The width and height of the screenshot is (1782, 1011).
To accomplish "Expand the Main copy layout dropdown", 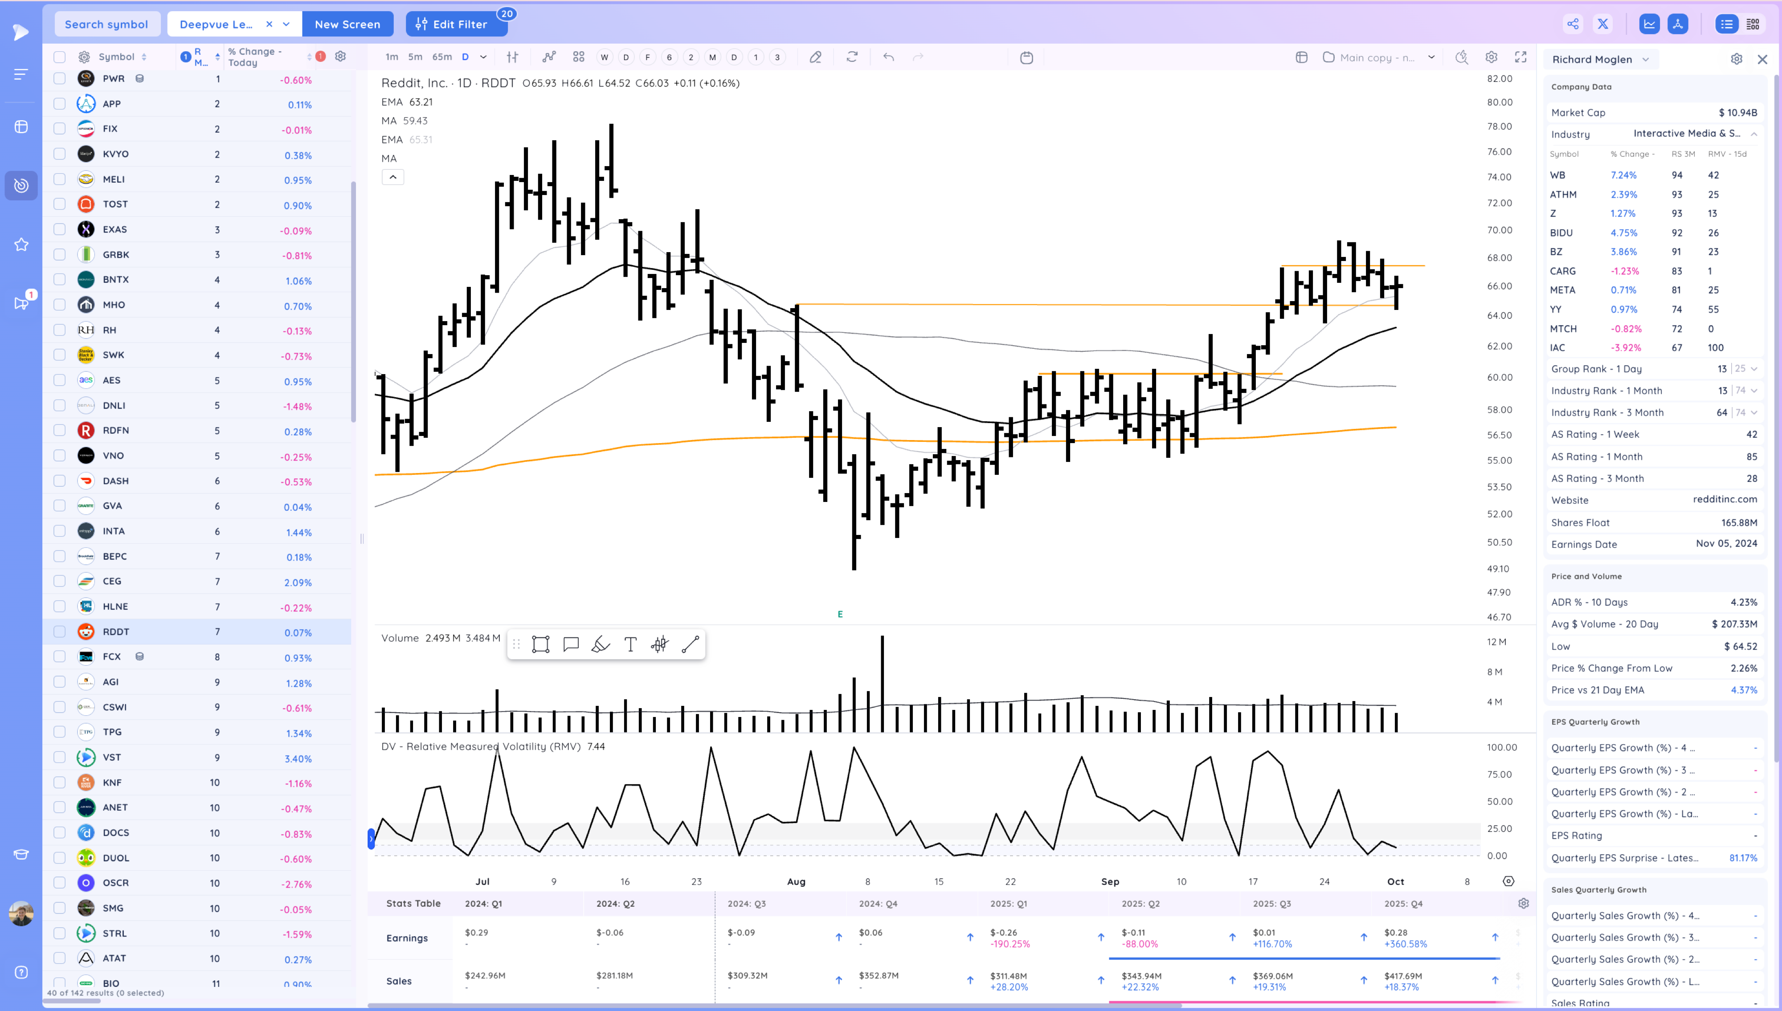I will click(1431, 57).
